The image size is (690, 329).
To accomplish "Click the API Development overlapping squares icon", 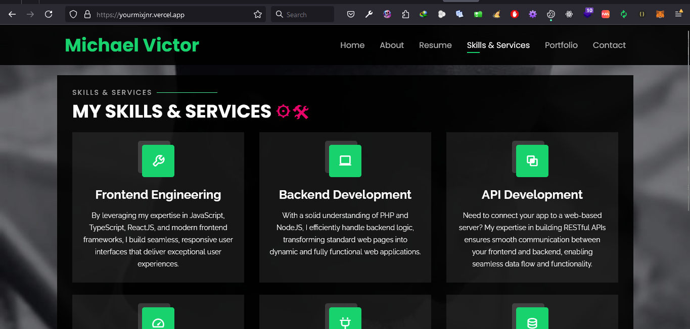I will (x=532, y=161).
